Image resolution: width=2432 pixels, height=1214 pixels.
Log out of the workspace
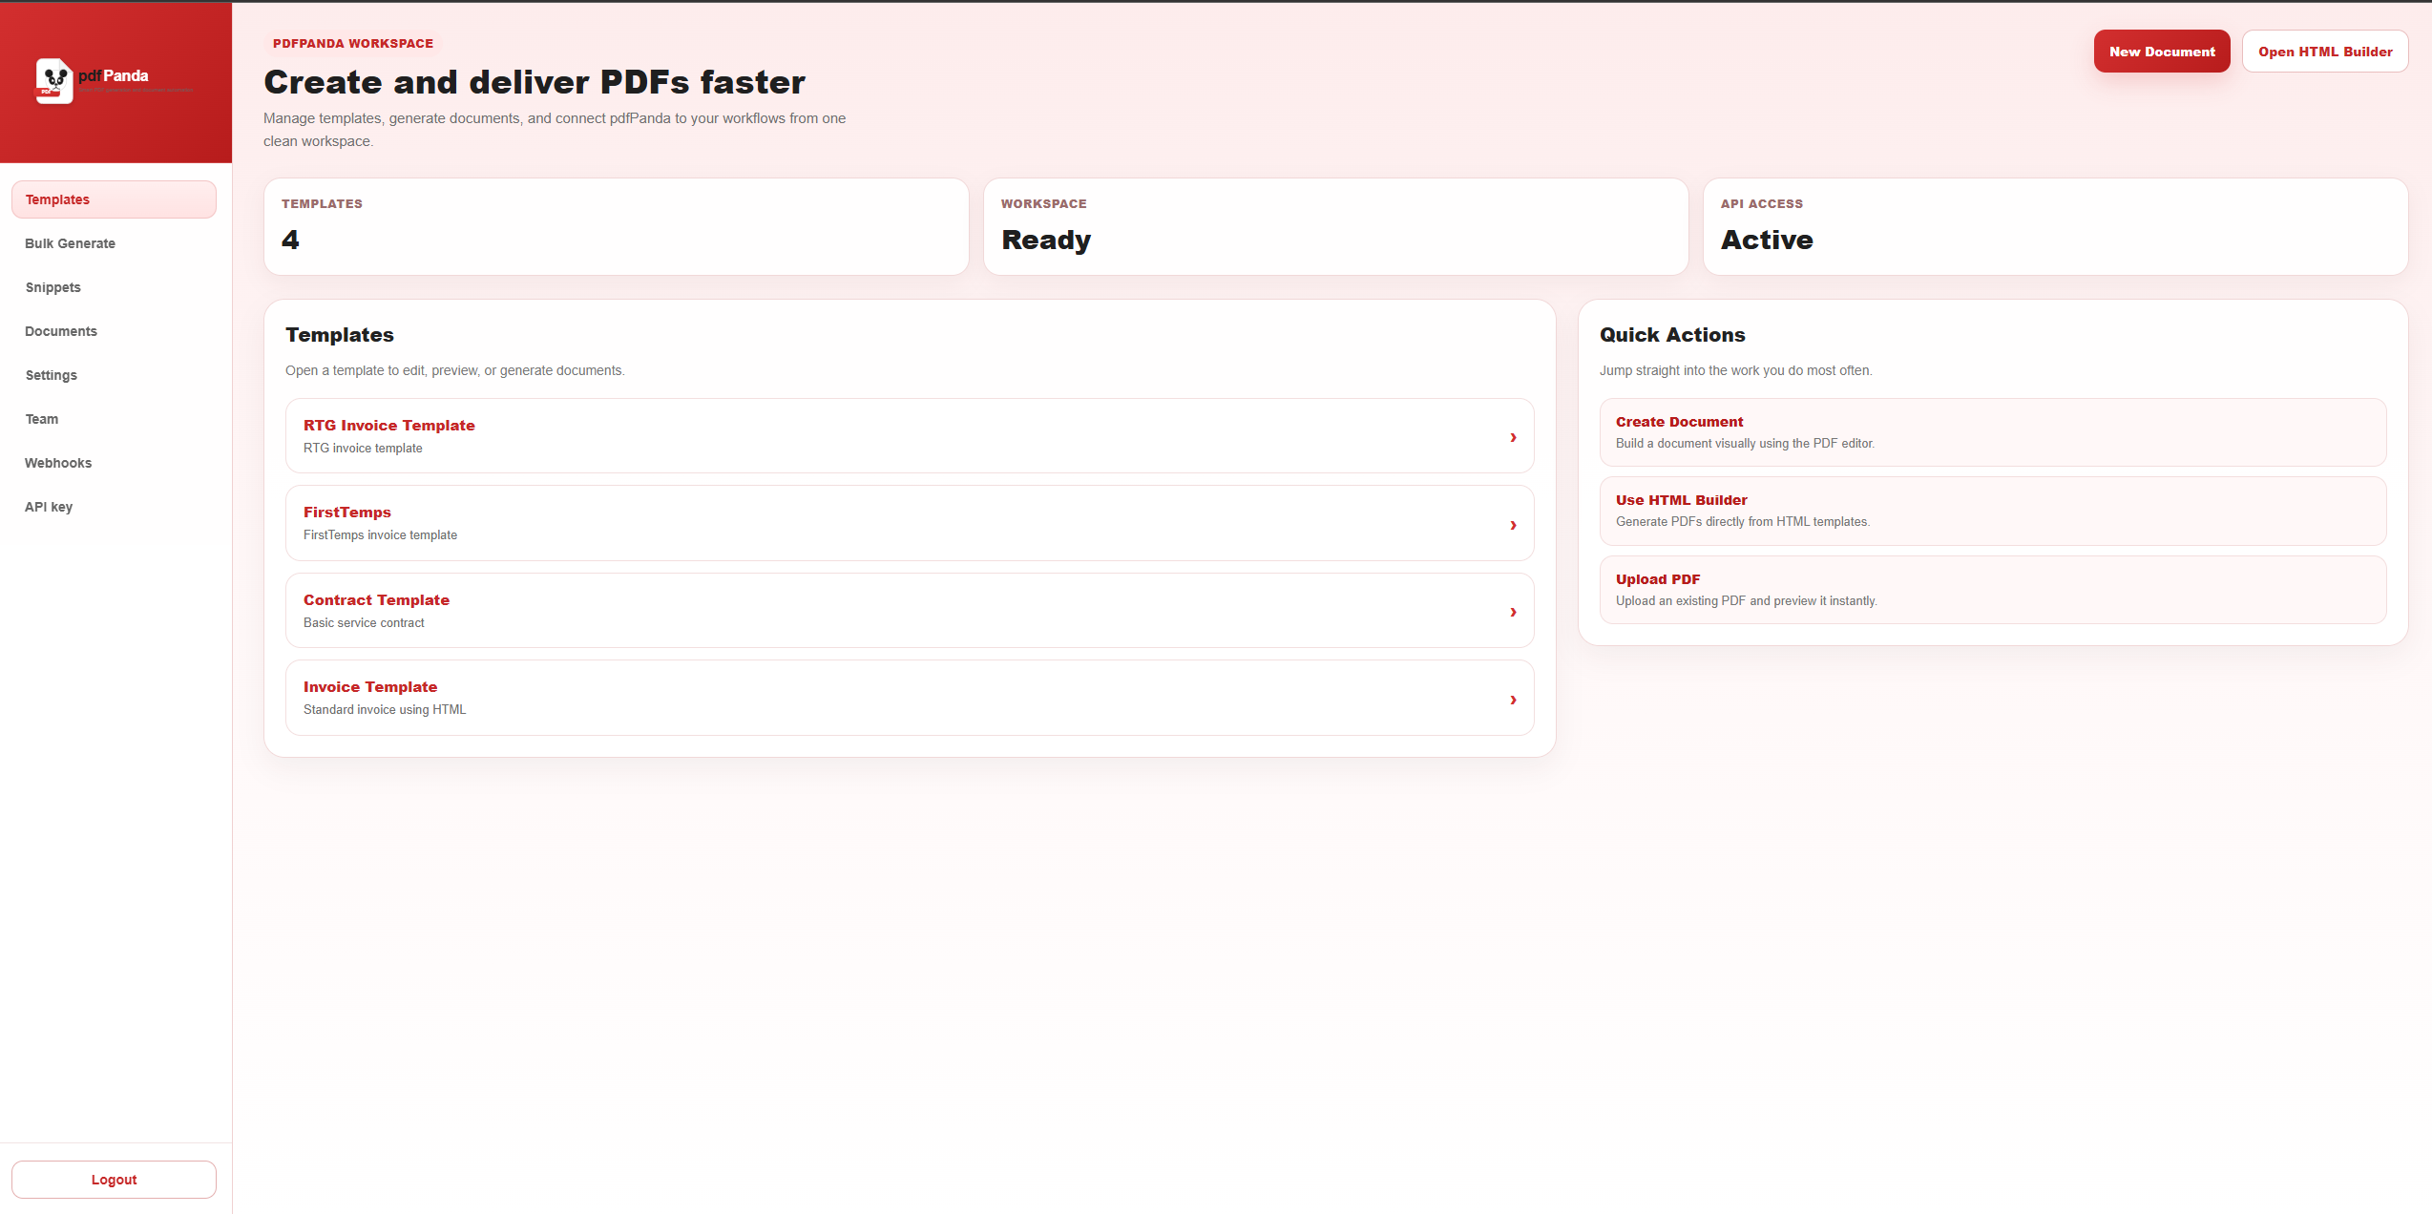(x=114, y=1179)
